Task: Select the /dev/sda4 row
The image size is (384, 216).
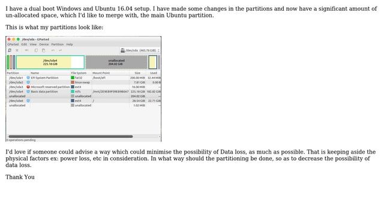Action: [83, 92]
